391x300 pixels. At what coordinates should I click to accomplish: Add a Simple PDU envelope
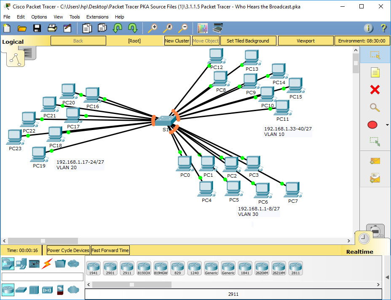point(375,161)
